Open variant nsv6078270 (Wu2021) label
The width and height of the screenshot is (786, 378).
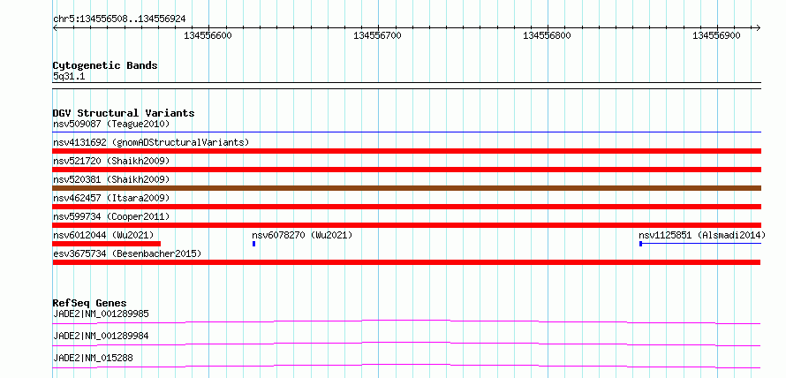click(x=302, y=235)
